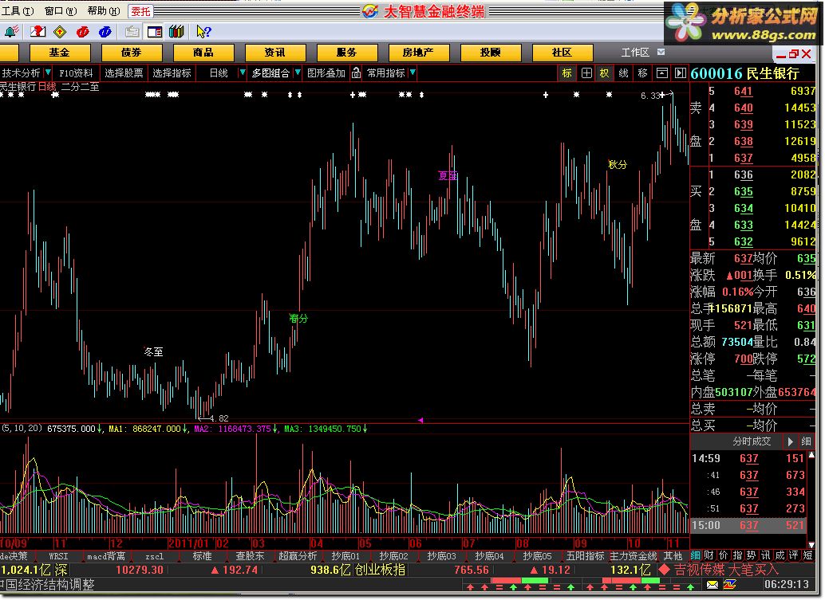Switch to the 其他 indicator tab

(x=673, y=556)
